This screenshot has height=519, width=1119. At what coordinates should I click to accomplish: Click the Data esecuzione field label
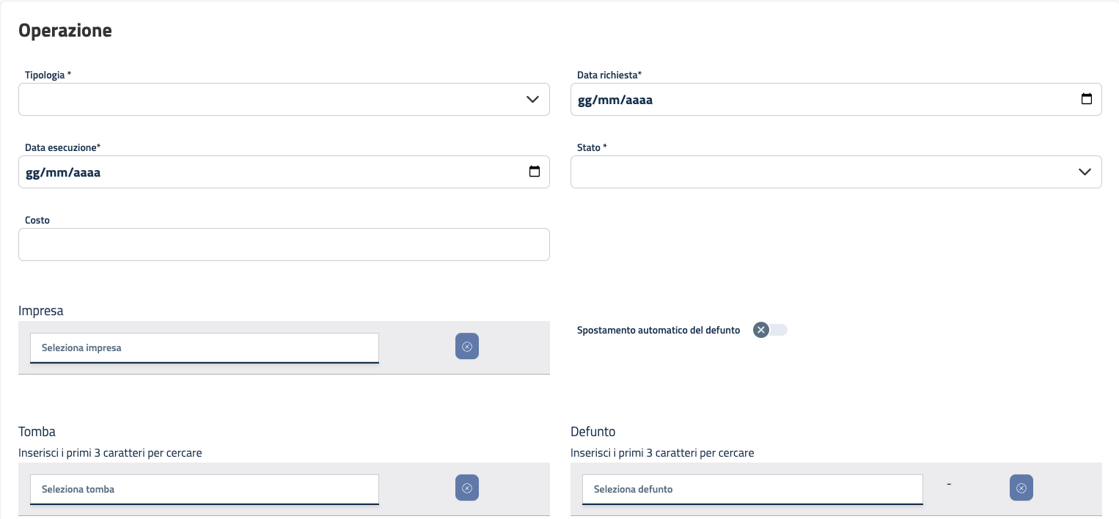[62, 148]
